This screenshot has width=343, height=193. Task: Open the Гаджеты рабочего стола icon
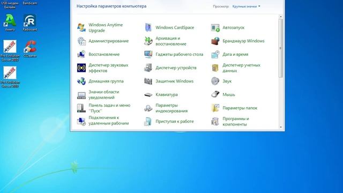click(148, 55)
